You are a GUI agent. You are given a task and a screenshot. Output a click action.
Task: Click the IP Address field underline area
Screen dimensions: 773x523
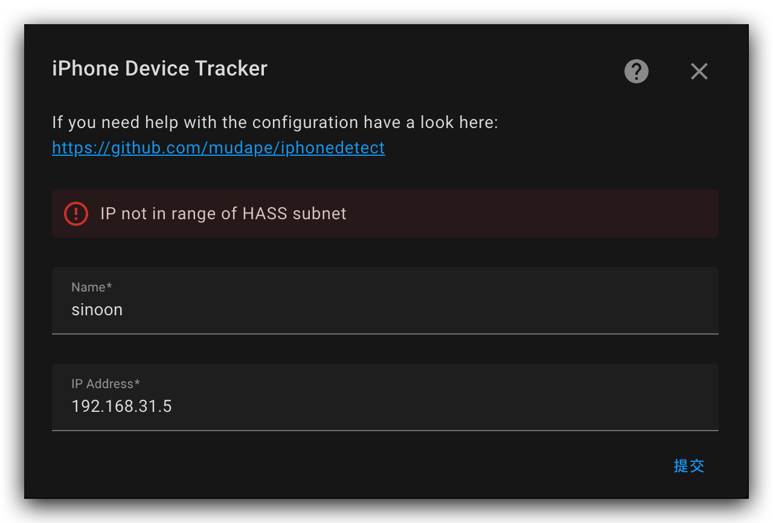pos(385,430)
